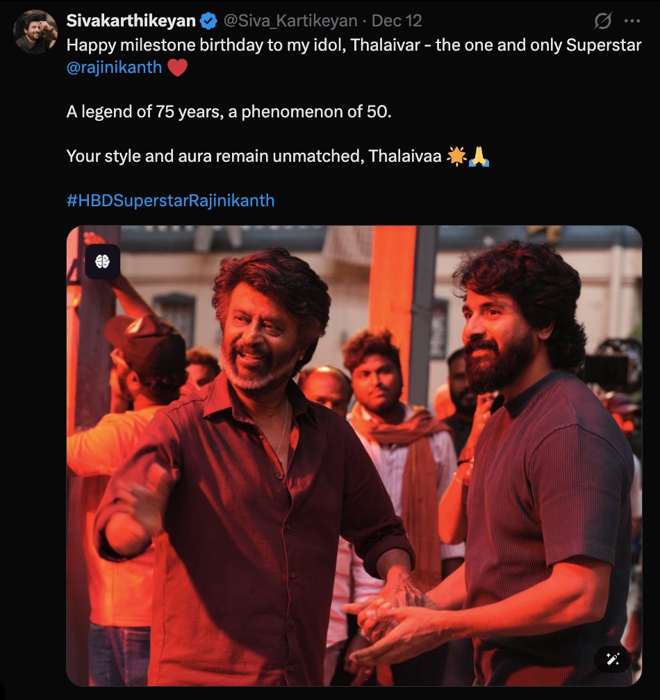Viewport: 660px width, 700px height.
Task: Click the @Siva_Kartikeyan handle
Action: tap(290, 22)
